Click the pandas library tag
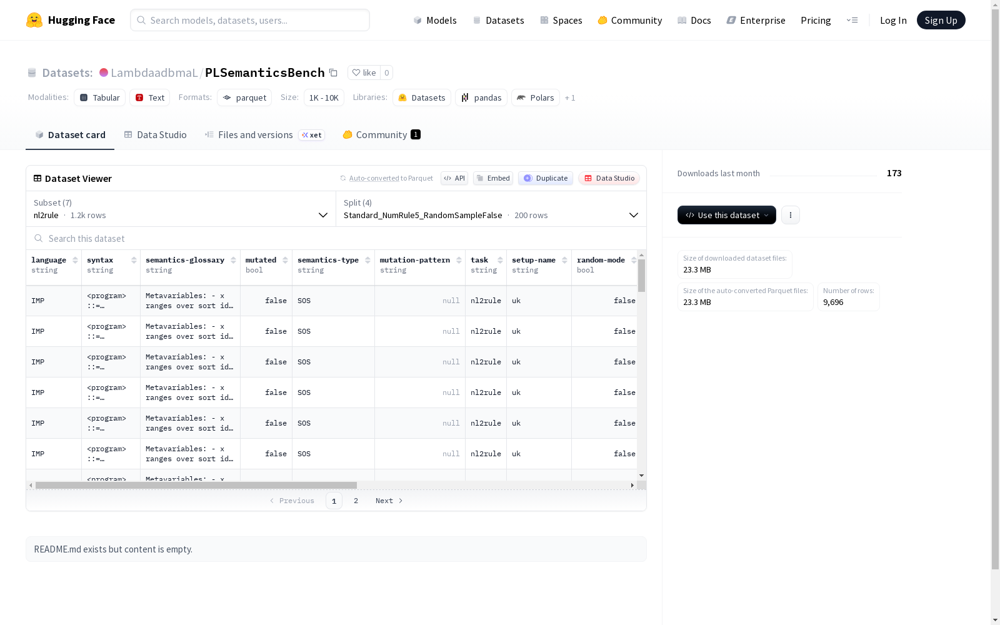Image resolution: width=1000 pixels, height=625 pixels. point(481,97)
